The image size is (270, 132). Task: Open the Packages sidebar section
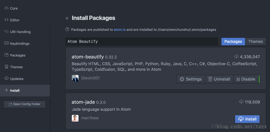[25, 55]
